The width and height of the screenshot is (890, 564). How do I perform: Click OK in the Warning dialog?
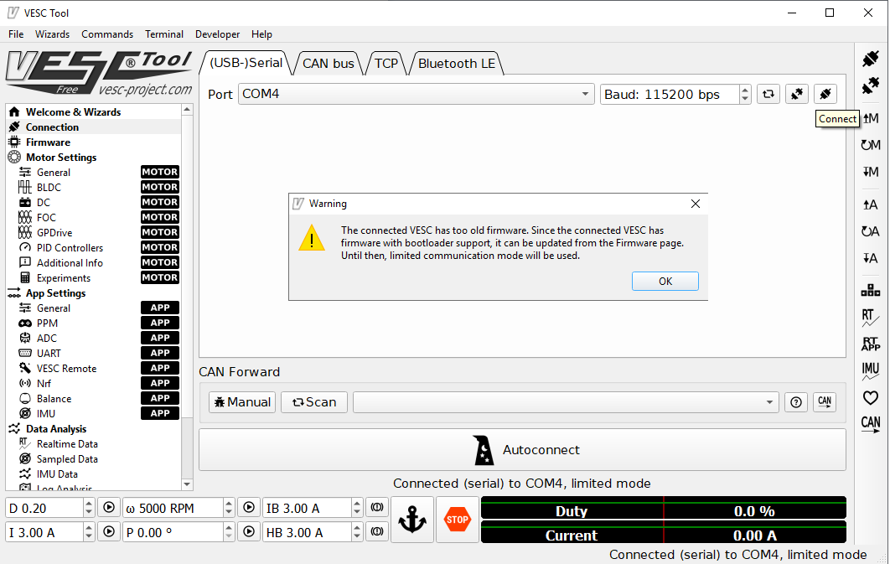[665, 282]
